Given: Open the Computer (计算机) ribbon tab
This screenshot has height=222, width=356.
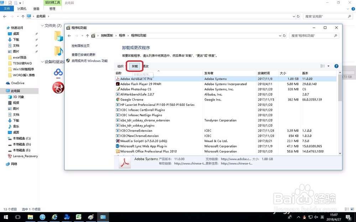Looking at the screenshot, I should pyautogui.click(x=22, y=9).
